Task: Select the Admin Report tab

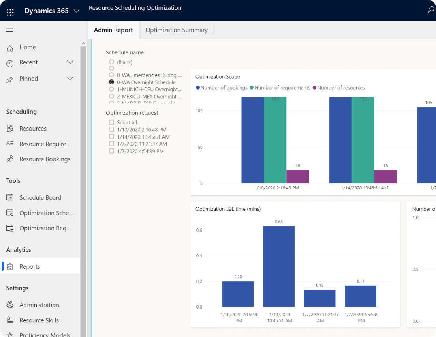Action: pyautogui.click(x=113, y=30)
